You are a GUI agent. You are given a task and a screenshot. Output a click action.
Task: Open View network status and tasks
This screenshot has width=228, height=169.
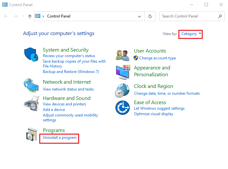[x=68, y=89]
